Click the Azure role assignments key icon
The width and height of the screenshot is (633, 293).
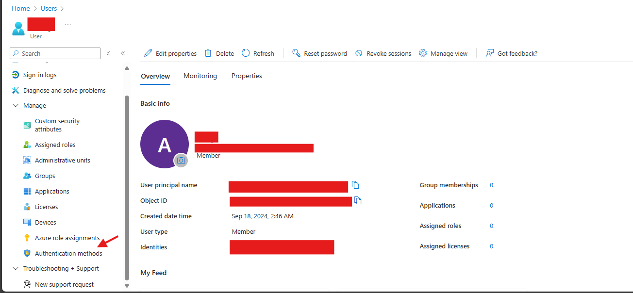point(27,238)
